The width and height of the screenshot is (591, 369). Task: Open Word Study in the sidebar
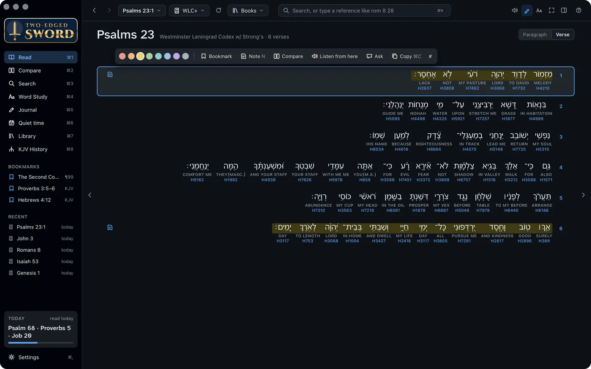[41, 97]
